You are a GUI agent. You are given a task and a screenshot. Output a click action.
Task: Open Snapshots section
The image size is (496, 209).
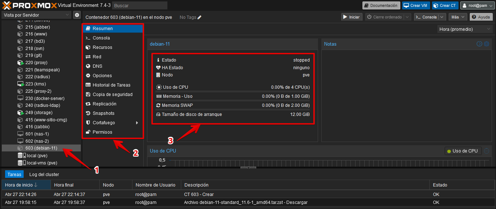112,113
